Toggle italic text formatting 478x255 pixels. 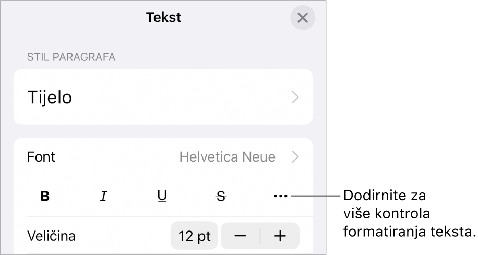coord(104,196)
